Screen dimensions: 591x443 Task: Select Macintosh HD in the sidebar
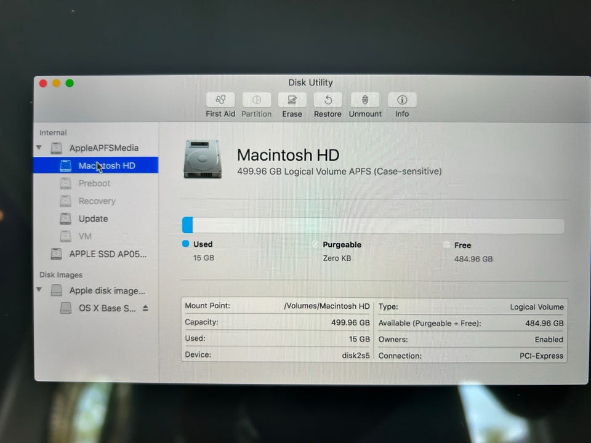96,166
